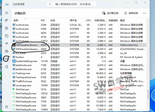Click the 详细信息 page title
Image resolution: width=155 pixels, height=112 pixels.
(20, 13)
